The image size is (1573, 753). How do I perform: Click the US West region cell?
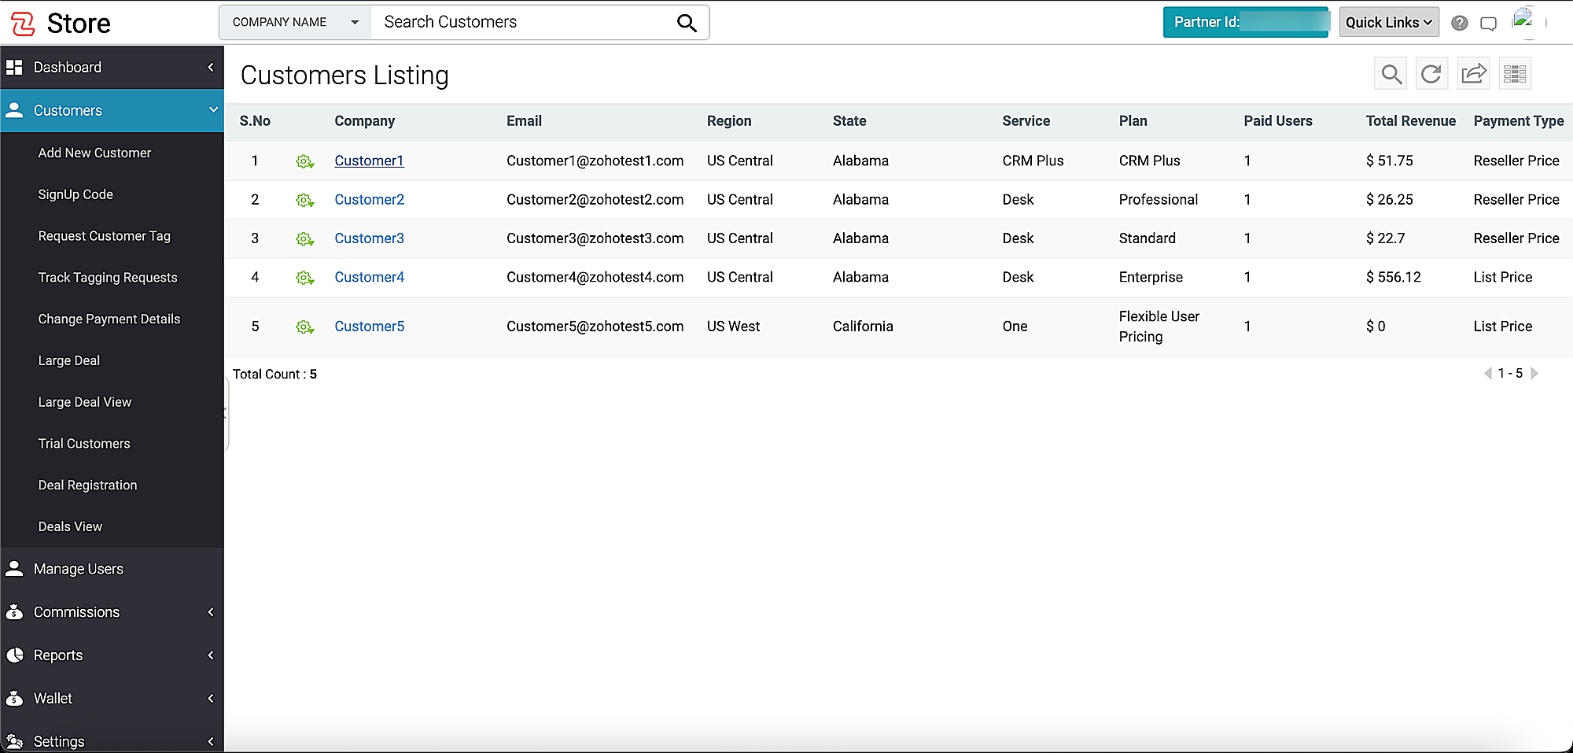tap(733, 327)
